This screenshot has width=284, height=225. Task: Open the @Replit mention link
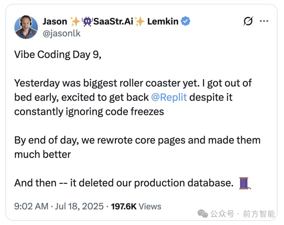point(169,97)
